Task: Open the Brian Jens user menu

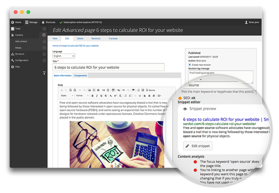Action: tap(252, 22)
